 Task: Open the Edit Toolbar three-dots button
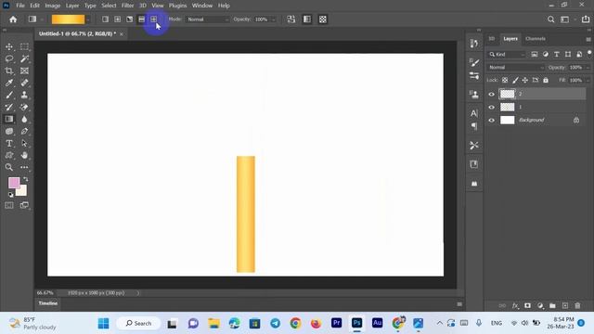click(x=24, y=167)
